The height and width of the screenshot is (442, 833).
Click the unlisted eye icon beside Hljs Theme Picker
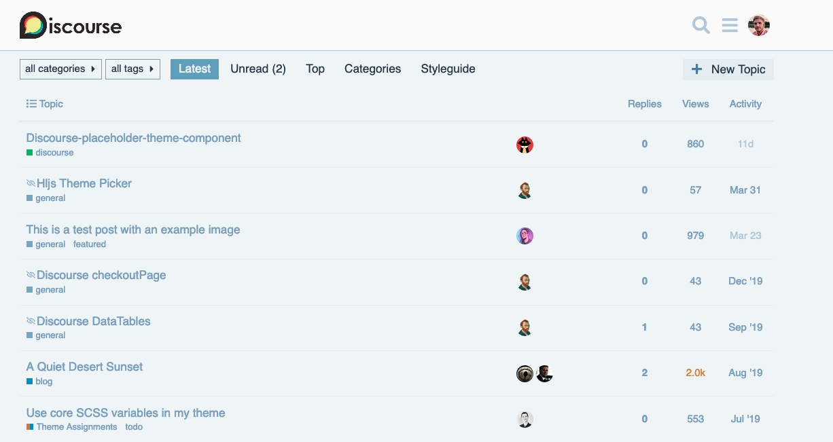[31, 184]
